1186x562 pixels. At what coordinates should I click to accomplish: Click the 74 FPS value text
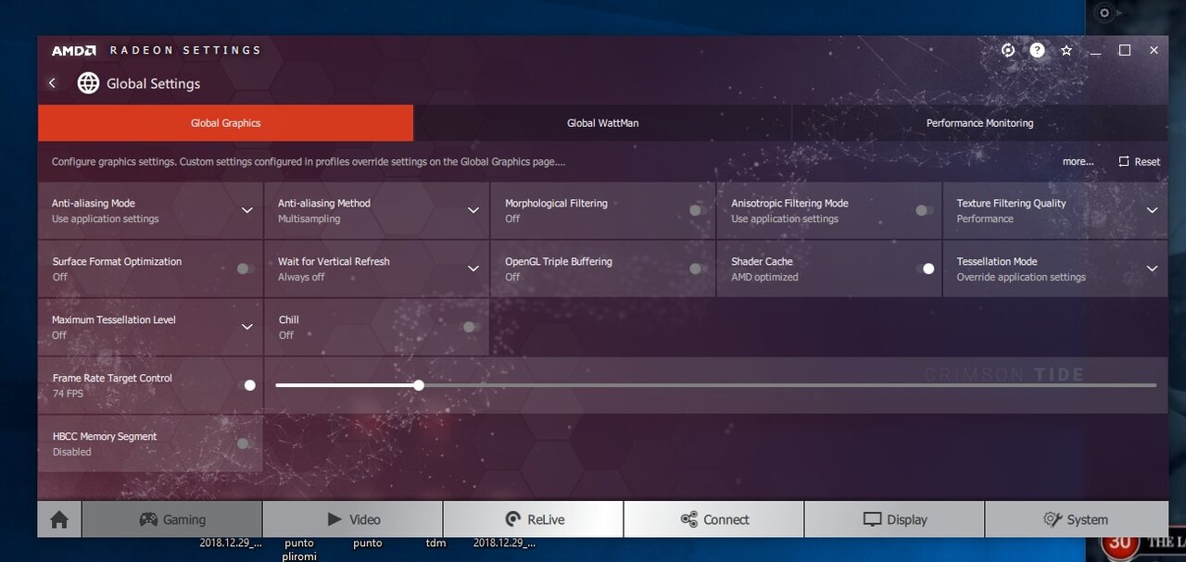[x=68, y=393]
